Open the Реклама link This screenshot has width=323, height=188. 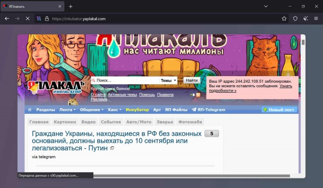(99, 99)
